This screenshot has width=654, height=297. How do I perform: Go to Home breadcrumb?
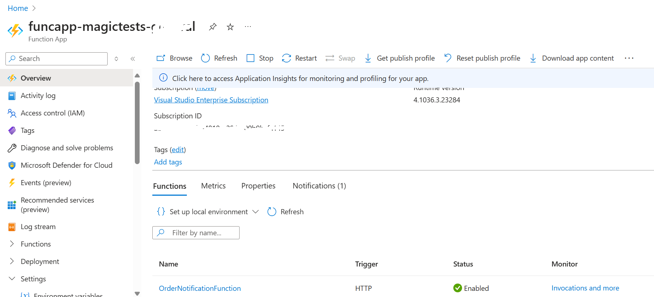tap(18, 8)
